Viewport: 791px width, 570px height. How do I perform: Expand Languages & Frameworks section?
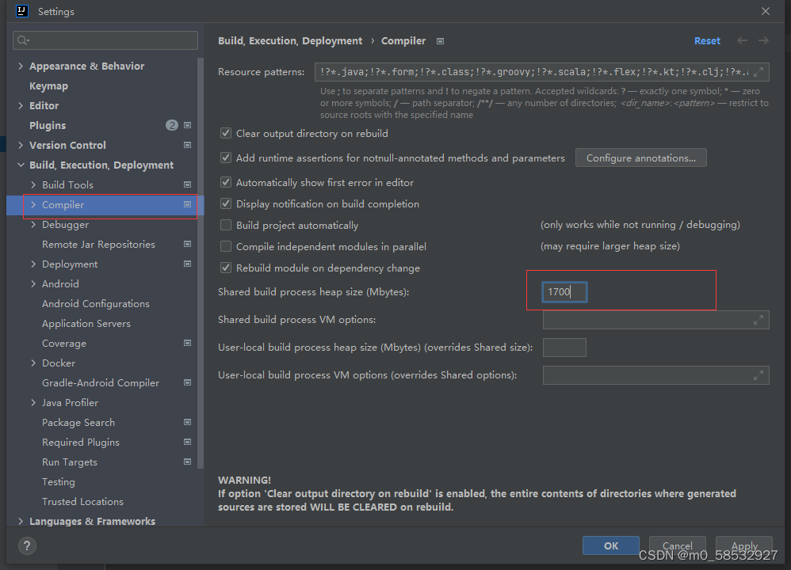pyautogui.click(x=21, y=521)
